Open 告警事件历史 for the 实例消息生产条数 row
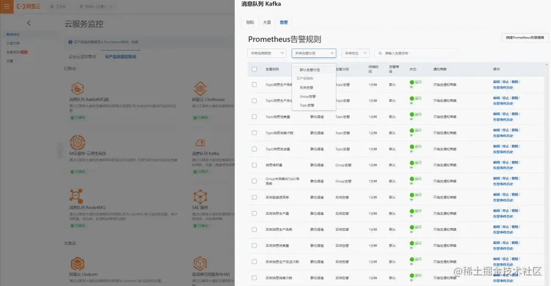 click(503, 232)
